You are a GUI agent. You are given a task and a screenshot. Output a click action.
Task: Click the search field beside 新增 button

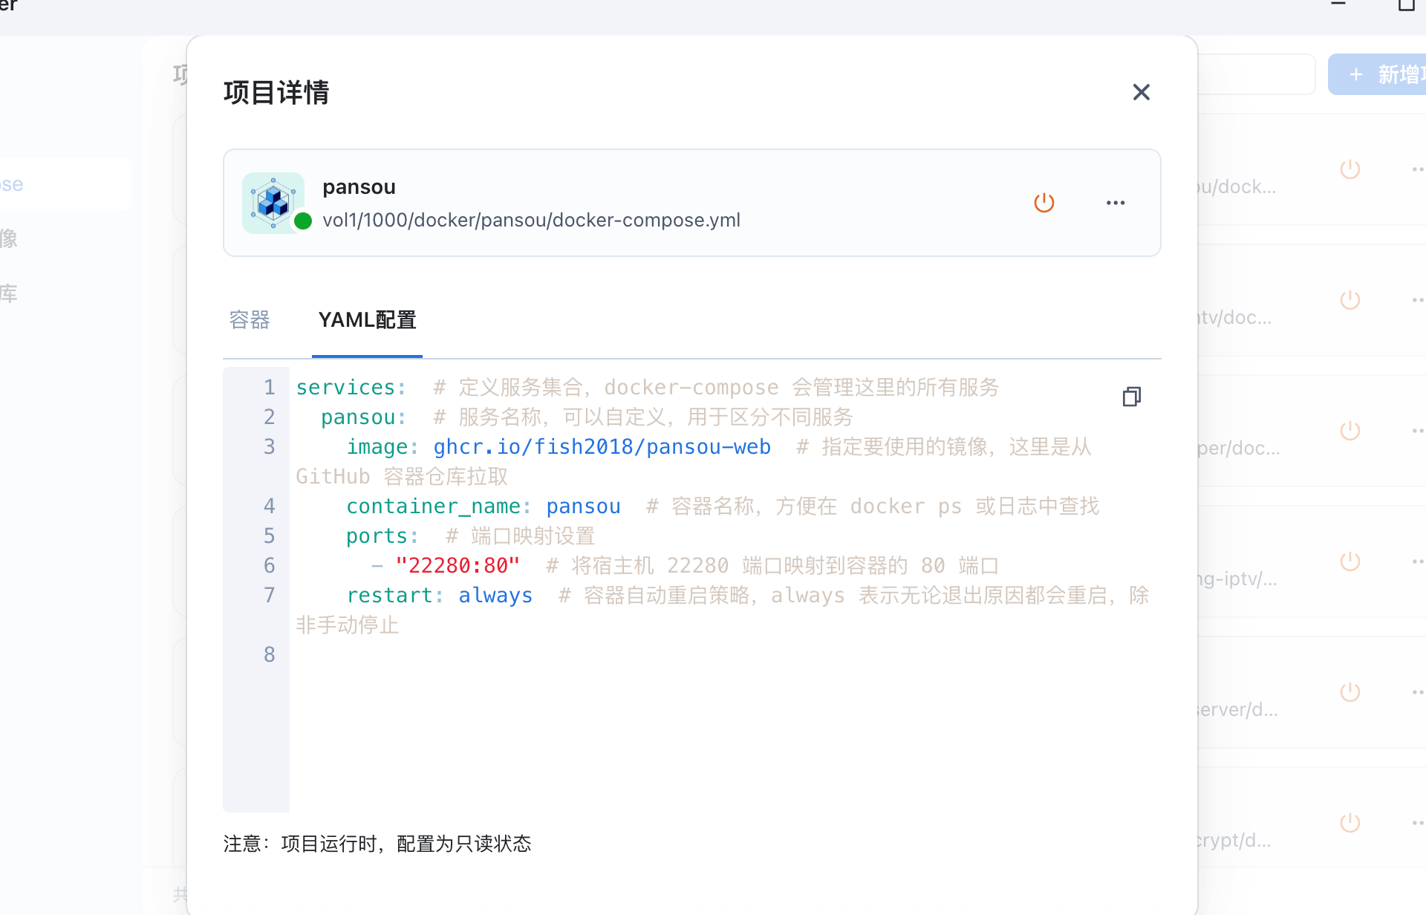pos(1255,74)
